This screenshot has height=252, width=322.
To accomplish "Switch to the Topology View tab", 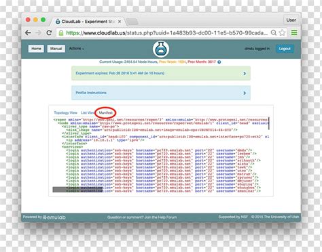I will click(x=65, y=112).
